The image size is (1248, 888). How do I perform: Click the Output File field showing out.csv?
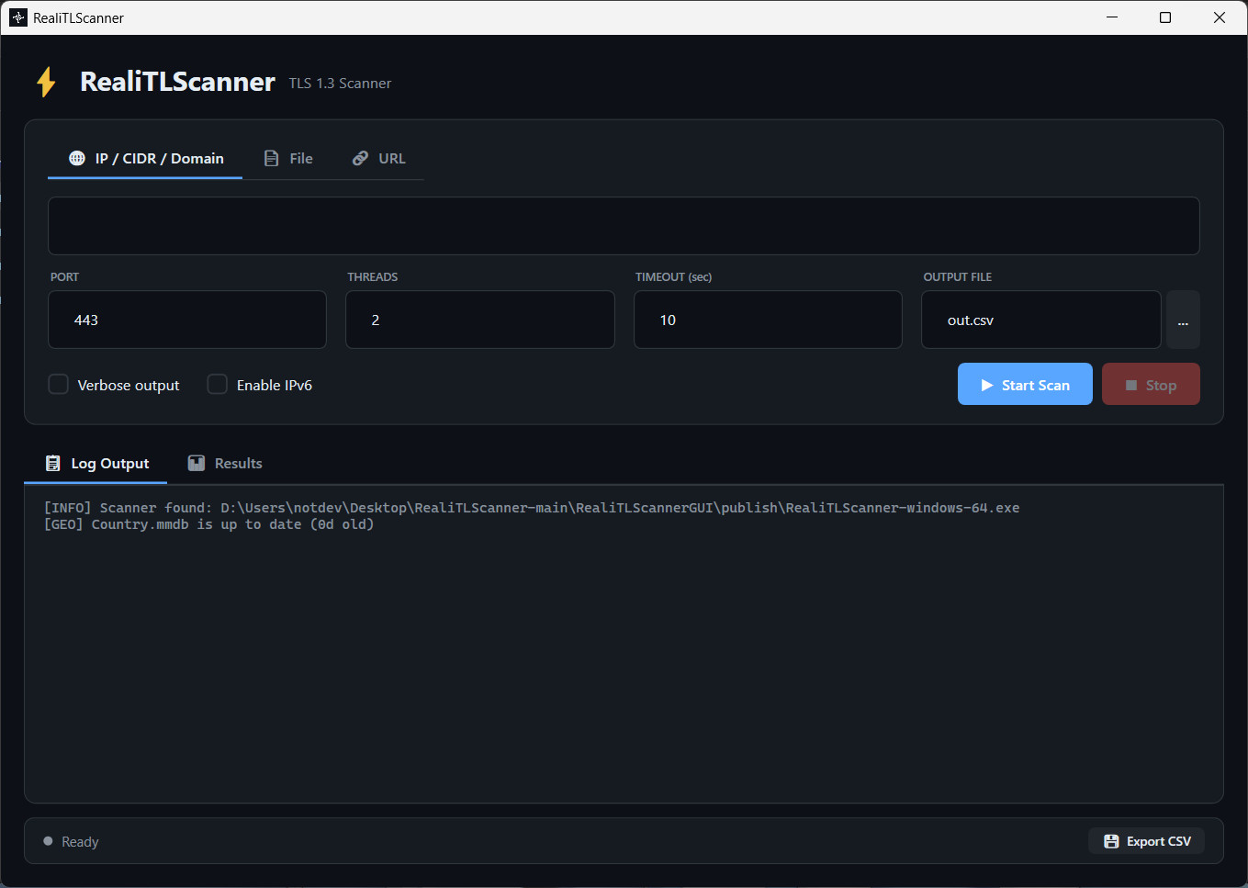click(x=1041, y=320)
